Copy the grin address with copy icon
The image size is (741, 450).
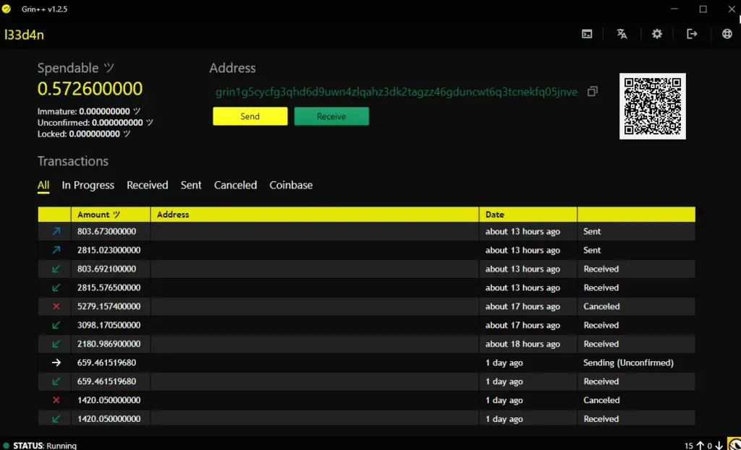pos(592,92)
